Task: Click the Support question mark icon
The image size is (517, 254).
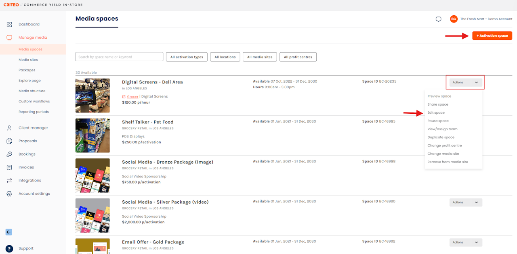Action: coord(9,249)
